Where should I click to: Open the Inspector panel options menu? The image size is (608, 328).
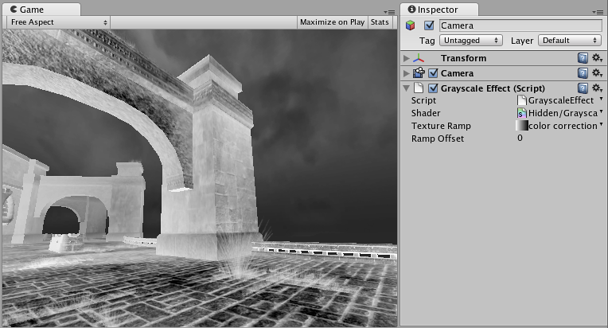(598, 12)
